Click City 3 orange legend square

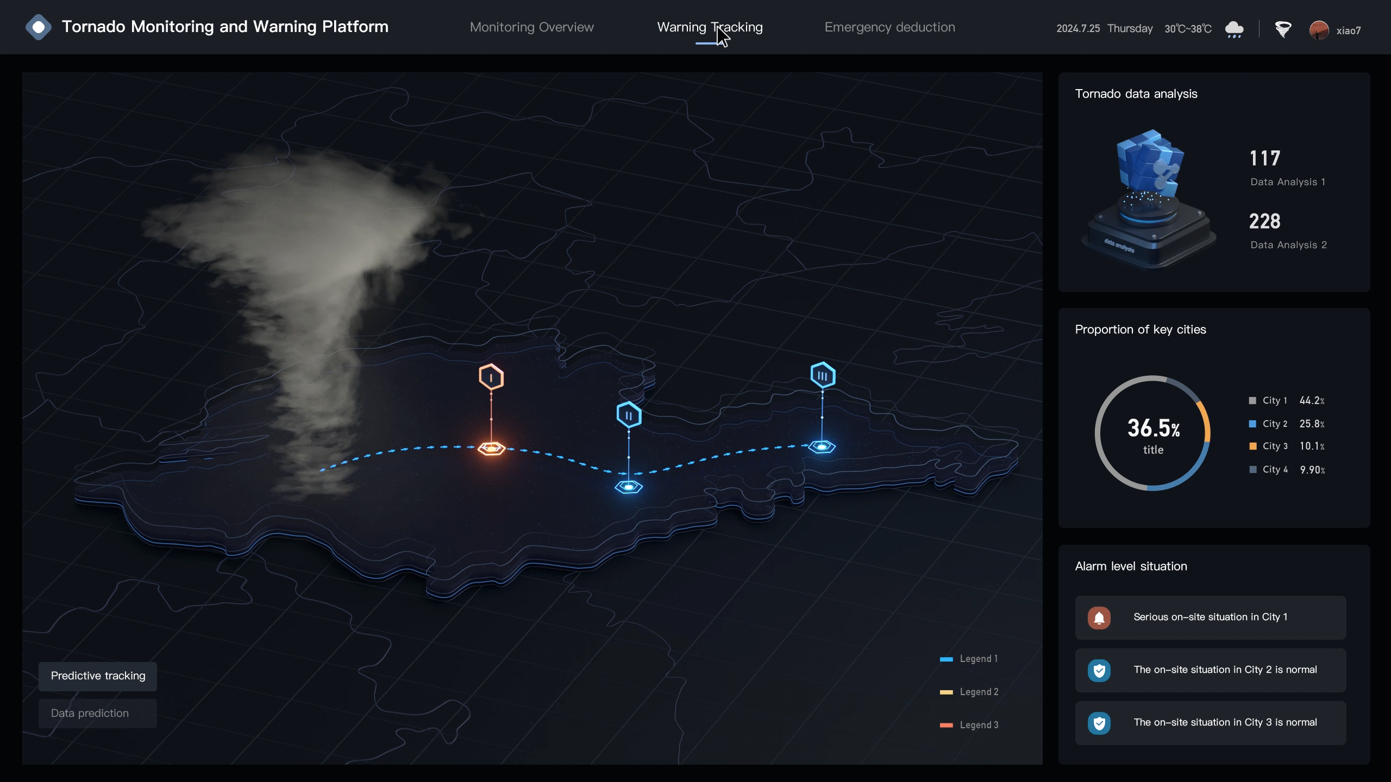pyautogui.click(x=1252, y=446)
